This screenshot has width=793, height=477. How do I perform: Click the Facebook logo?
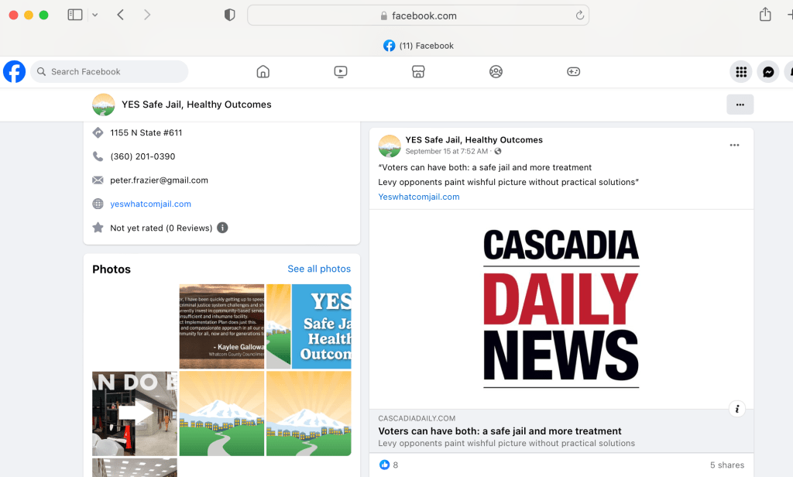(x=14, y=72)
